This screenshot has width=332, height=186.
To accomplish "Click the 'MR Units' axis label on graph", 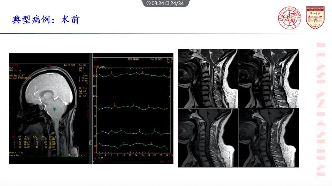I will 101,67.
